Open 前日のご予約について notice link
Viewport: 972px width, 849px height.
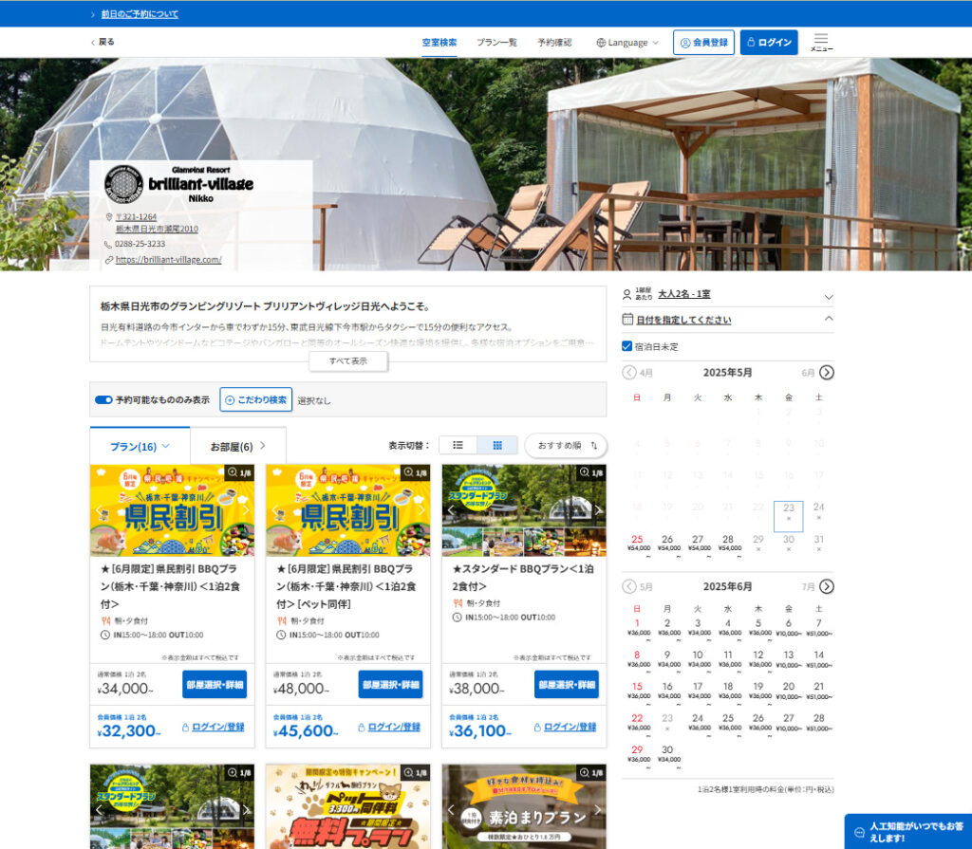[140, 13]
